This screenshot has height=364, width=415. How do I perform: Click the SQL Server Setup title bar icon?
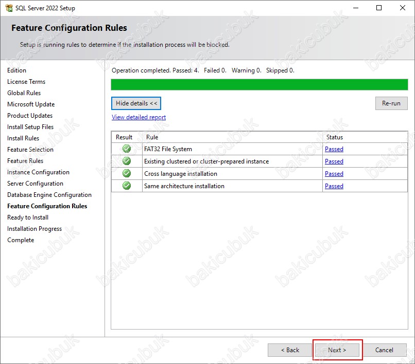click(x=9, y=8)
